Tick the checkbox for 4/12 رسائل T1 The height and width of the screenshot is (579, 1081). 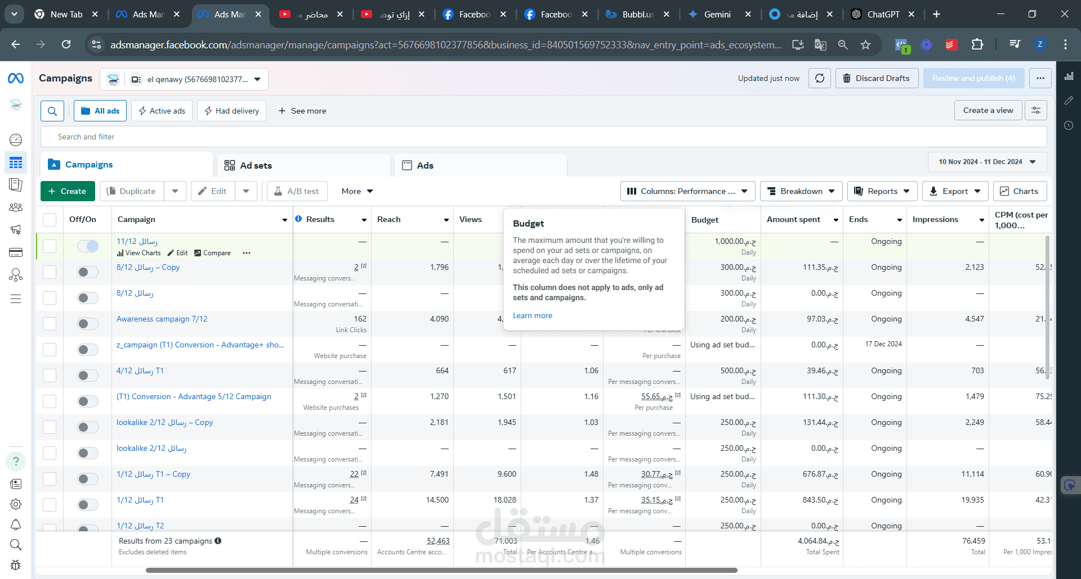[50, 376]
